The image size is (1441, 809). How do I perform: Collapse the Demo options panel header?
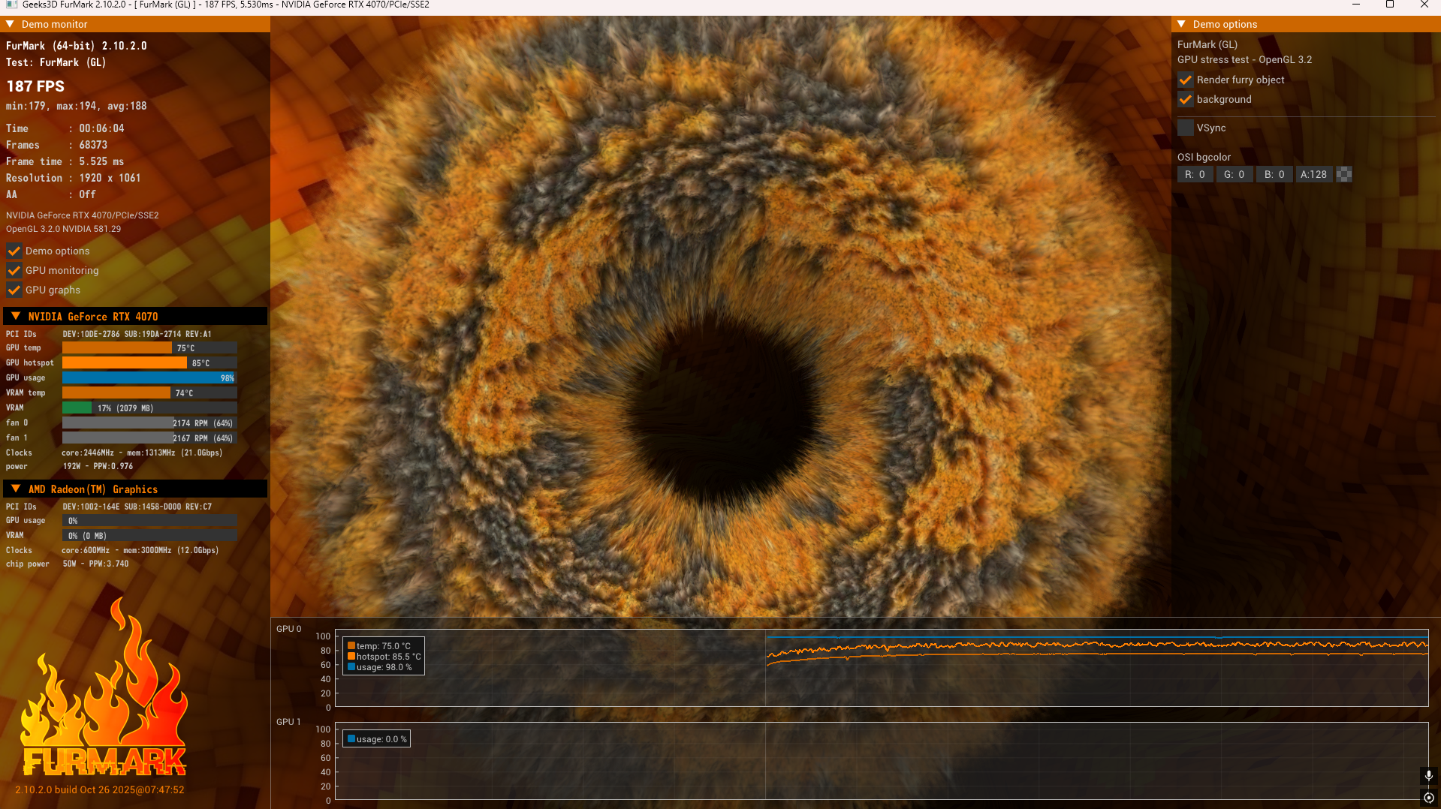[x=1182, y=24]
